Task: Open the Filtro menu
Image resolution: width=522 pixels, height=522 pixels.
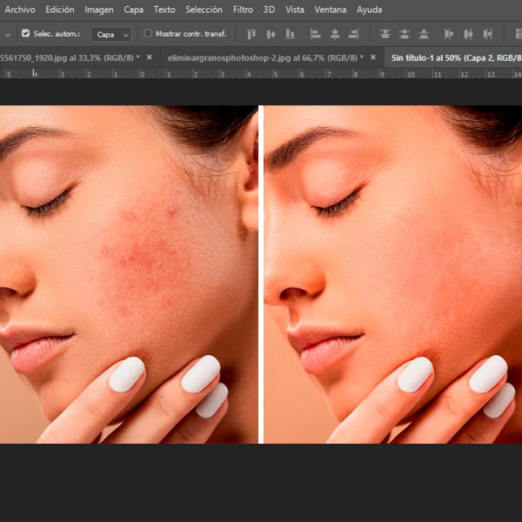Action: 243,10
